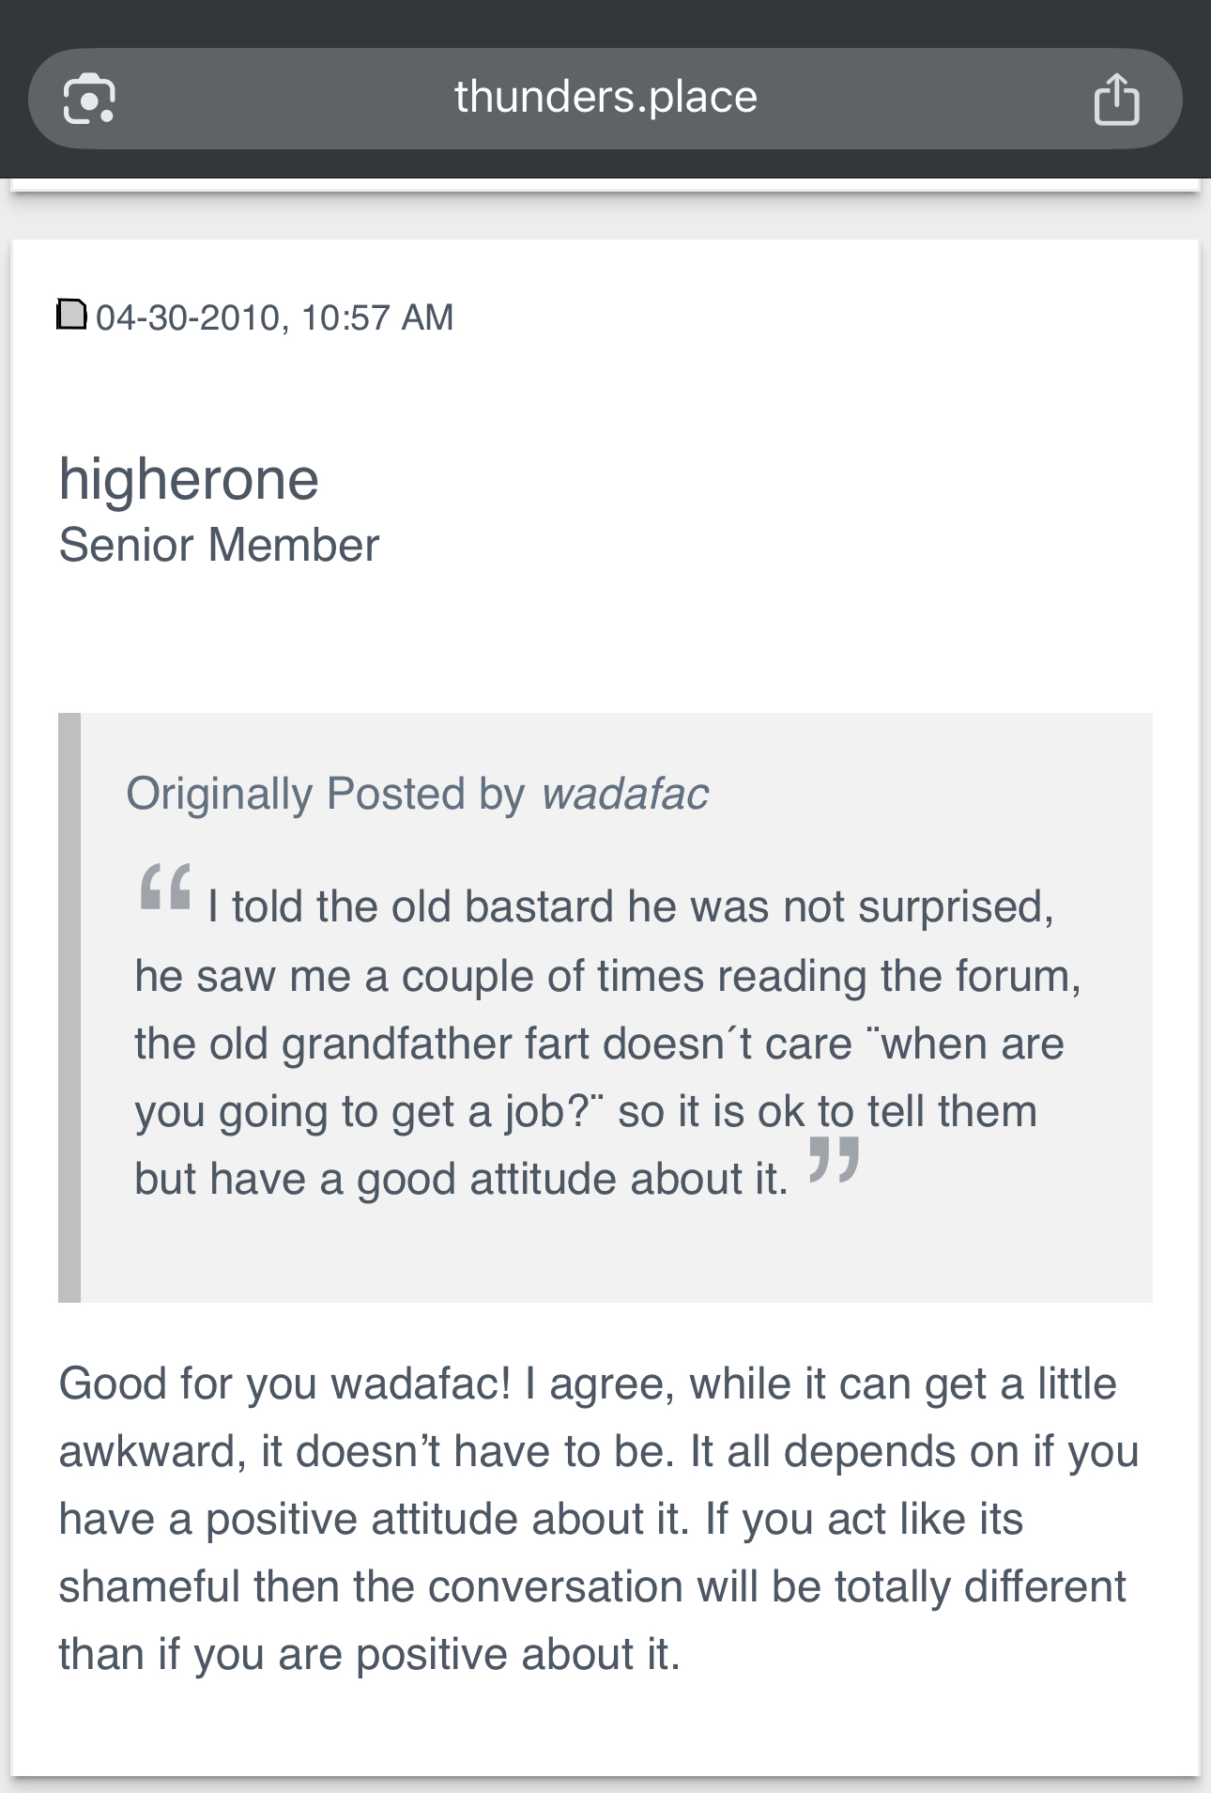1211x1793 pixels.
Task: Tap the Google Lens camera search icon
Action: tap(89, 99)
